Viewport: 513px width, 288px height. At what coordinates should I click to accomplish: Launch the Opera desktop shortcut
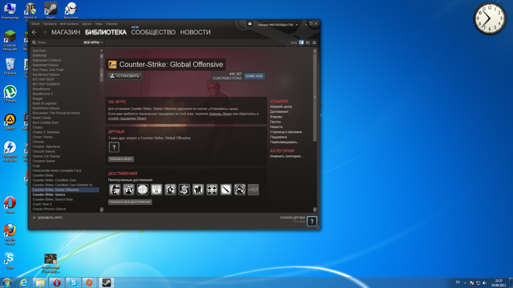10,205
